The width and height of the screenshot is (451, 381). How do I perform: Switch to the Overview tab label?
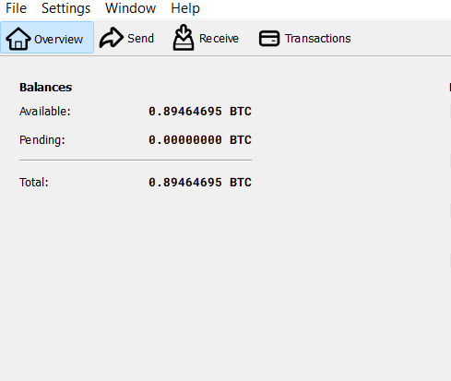pos(58,40)
